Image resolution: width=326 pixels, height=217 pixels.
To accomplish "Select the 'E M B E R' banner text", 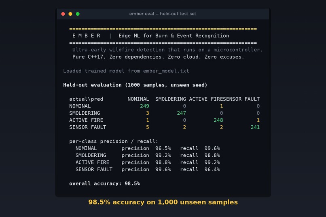I will click(86, 36).
